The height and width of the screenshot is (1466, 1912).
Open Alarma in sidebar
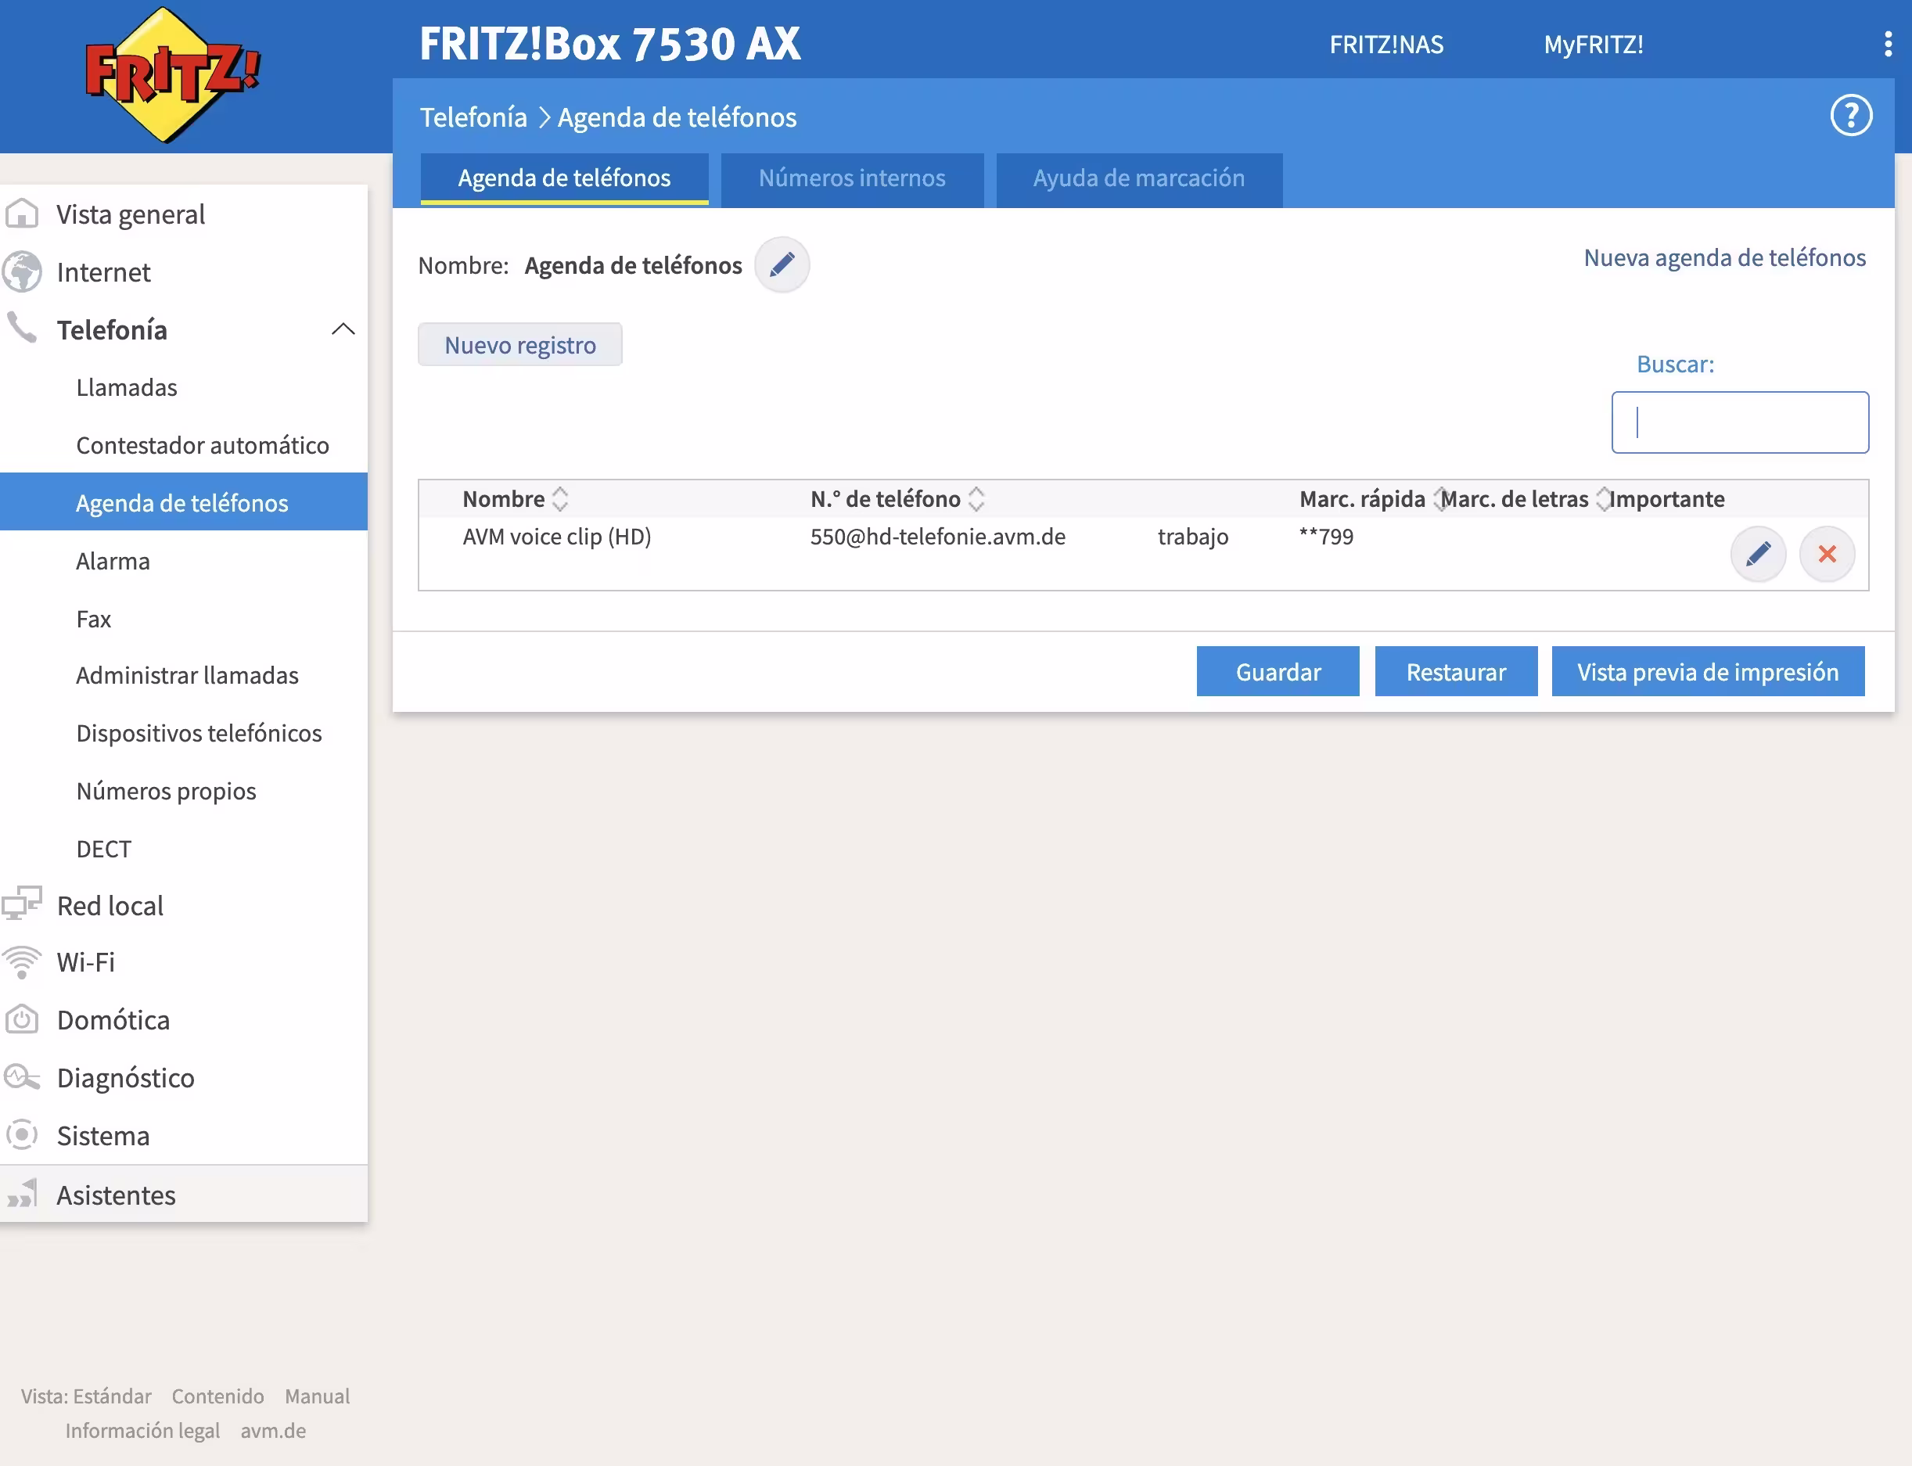pos(113,561)
